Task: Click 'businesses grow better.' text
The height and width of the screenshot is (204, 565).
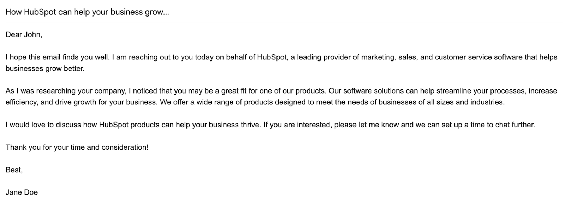Action: pyautogui.click(x=45, y=69)
